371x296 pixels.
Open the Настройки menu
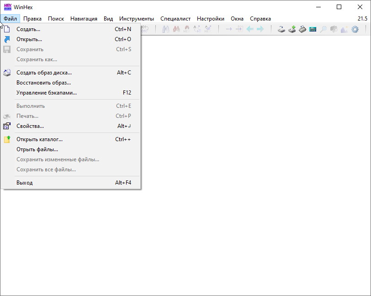[211, 18]
